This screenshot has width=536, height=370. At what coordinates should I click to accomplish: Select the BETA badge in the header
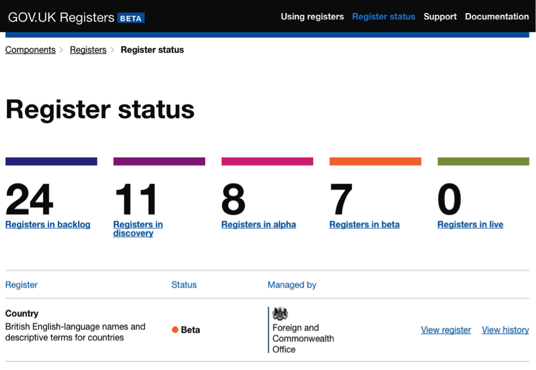pos(130,18)
